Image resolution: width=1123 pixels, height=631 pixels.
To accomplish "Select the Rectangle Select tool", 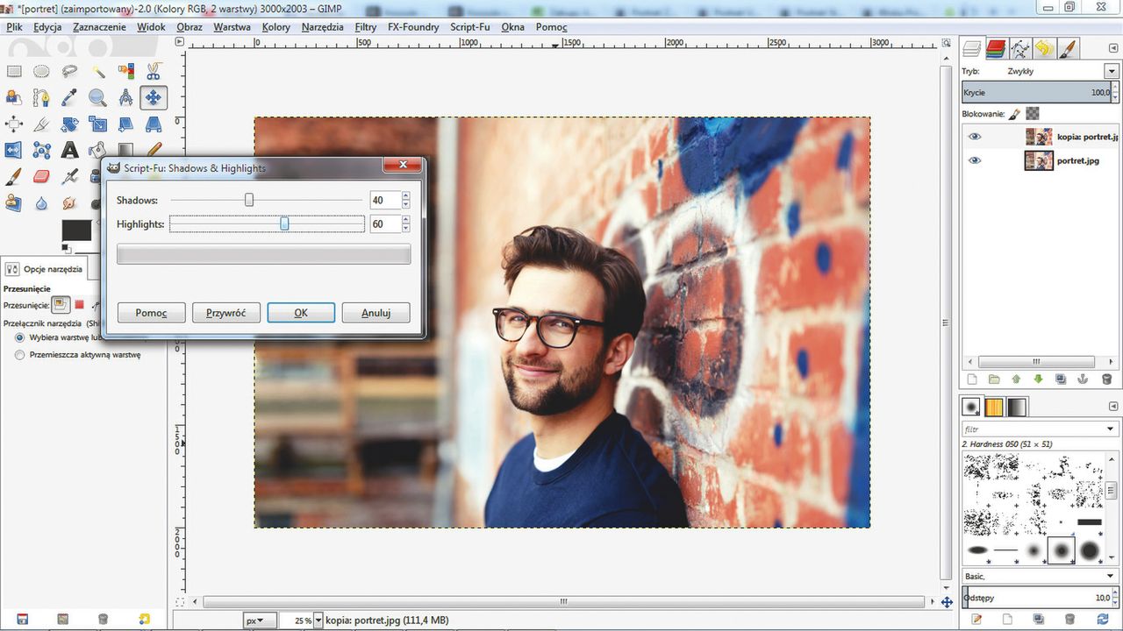I will [x=14, y=72].
